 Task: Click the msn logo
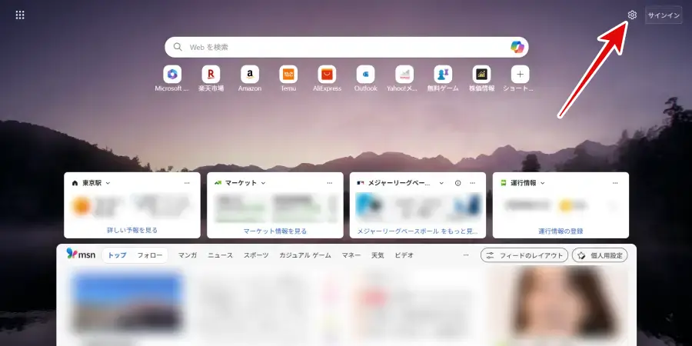(x=81, y=255)
